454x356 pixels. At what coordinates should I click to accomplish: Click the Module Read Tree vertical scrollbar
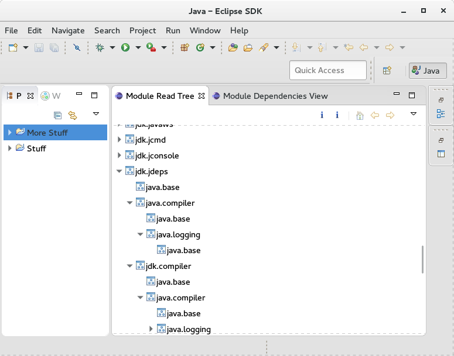pos(423,260)
